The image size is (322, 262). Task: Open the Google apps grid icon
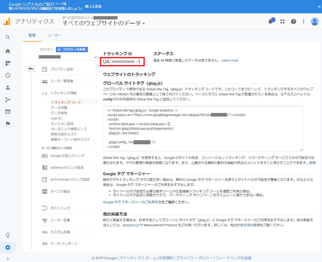(x=283, y=22)
